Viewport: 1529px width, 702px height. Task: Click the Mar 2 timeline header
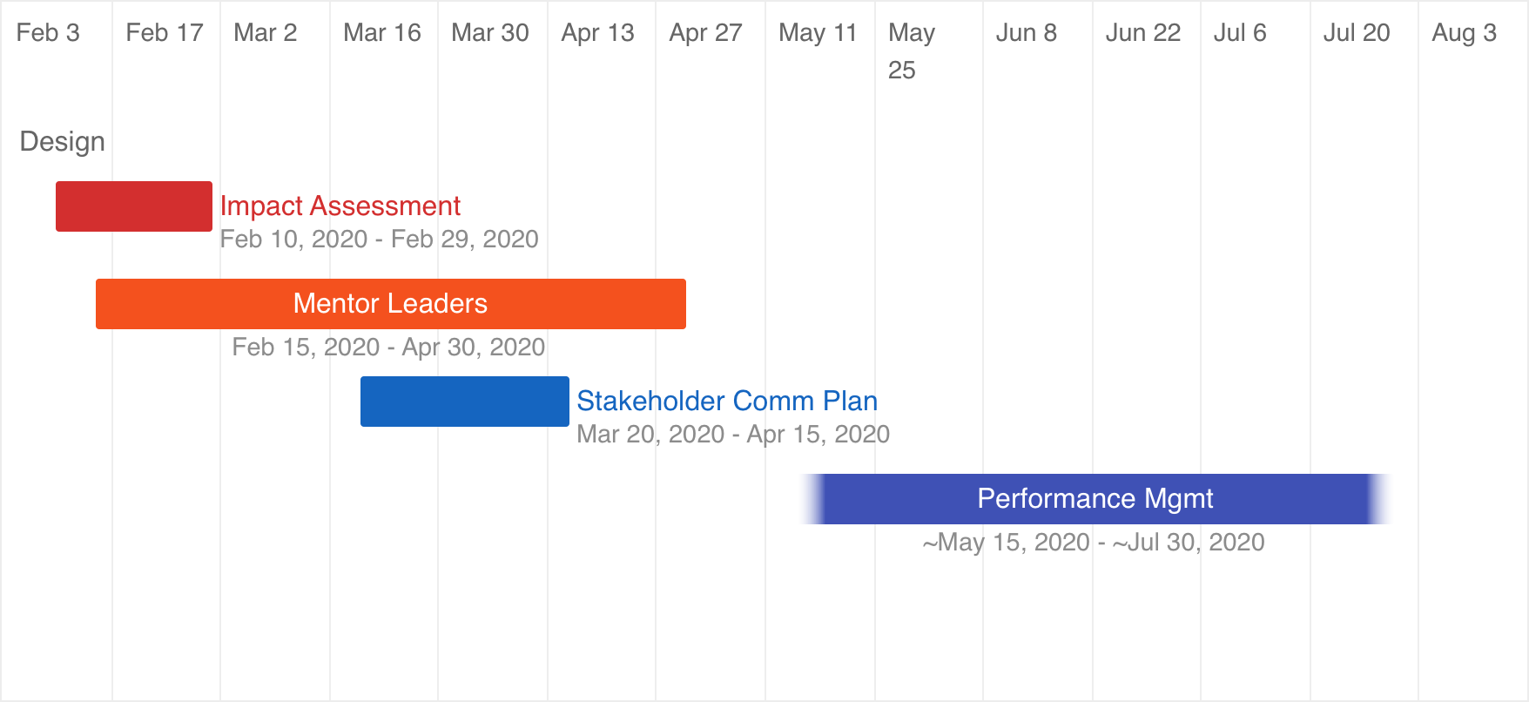pos(266,33)
